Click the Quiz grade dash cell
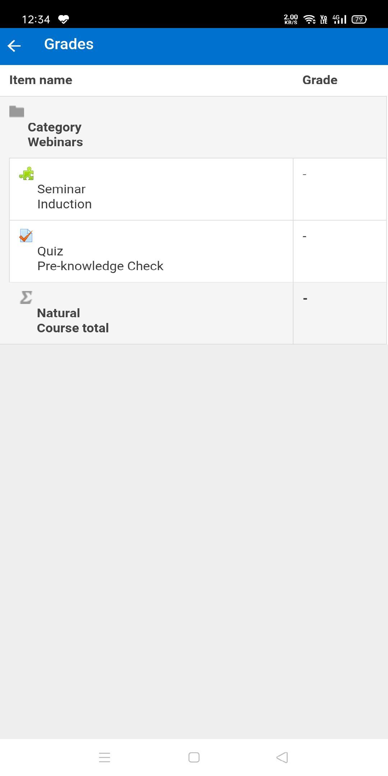This screenshot has width=388, height=776. (x=340, y=251)
